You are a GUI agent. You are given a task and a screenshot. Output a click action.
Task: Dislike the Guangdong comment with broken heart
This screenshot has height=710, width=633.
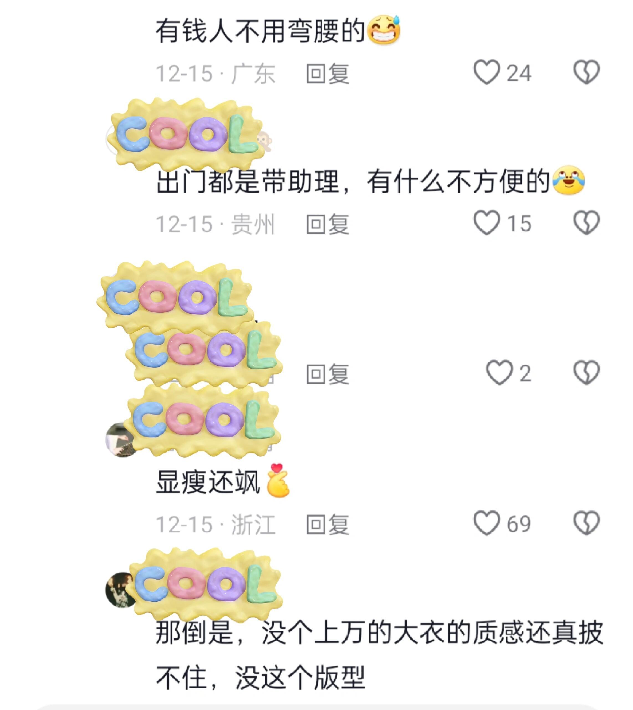[x=586, y=72]
